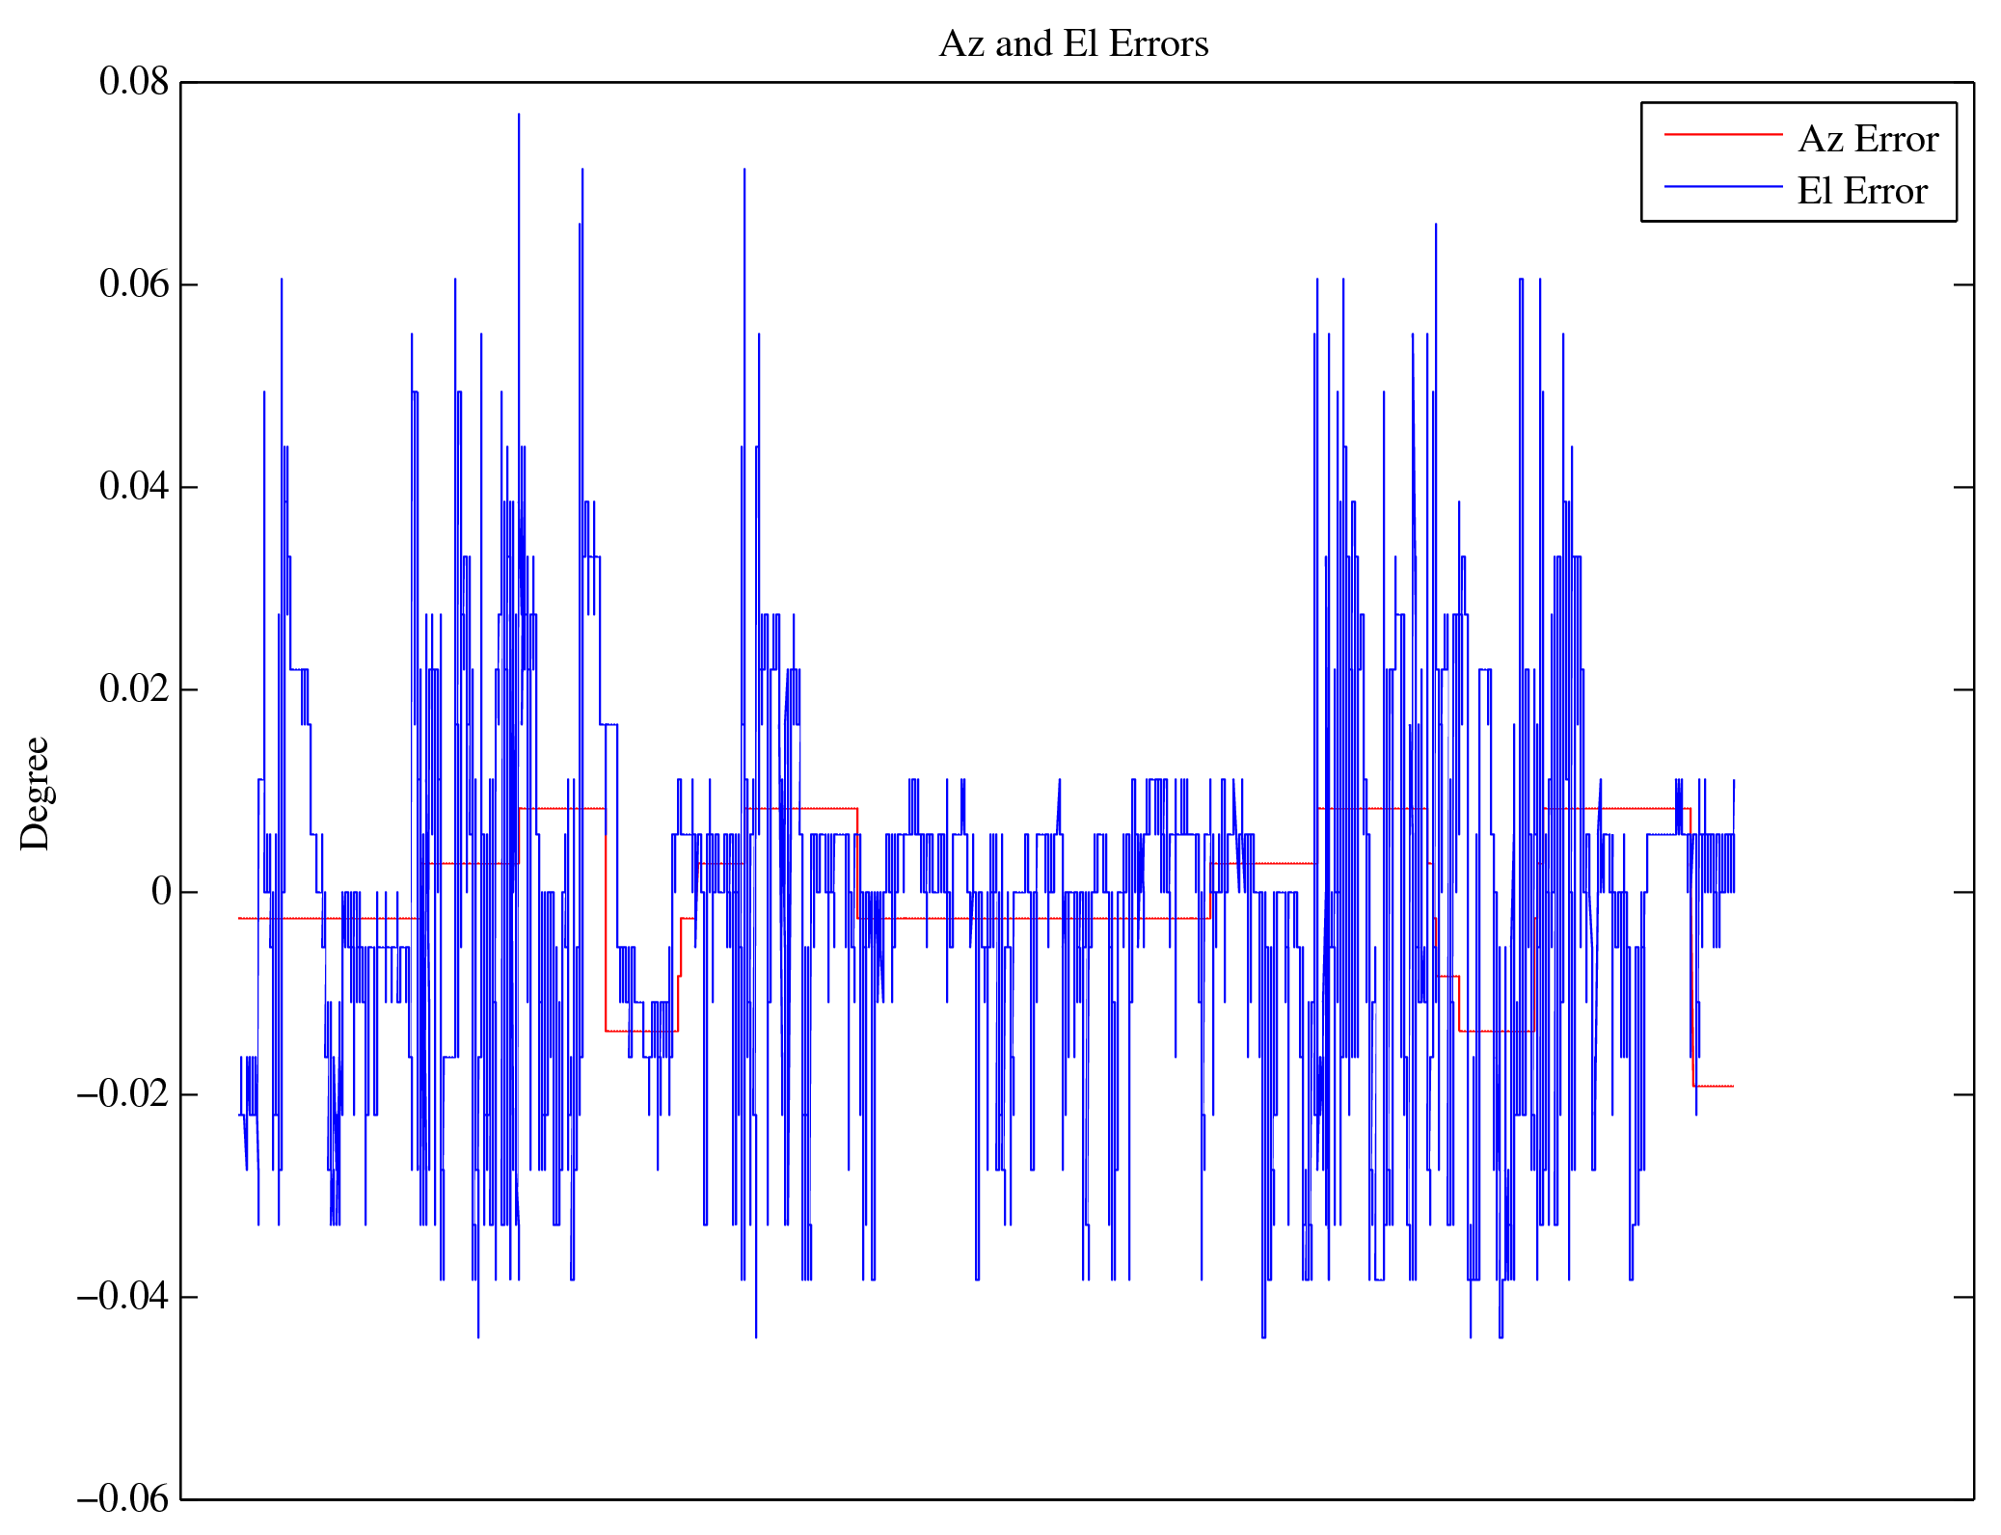Click the Degree y-axis label

(x=36, y=793)
